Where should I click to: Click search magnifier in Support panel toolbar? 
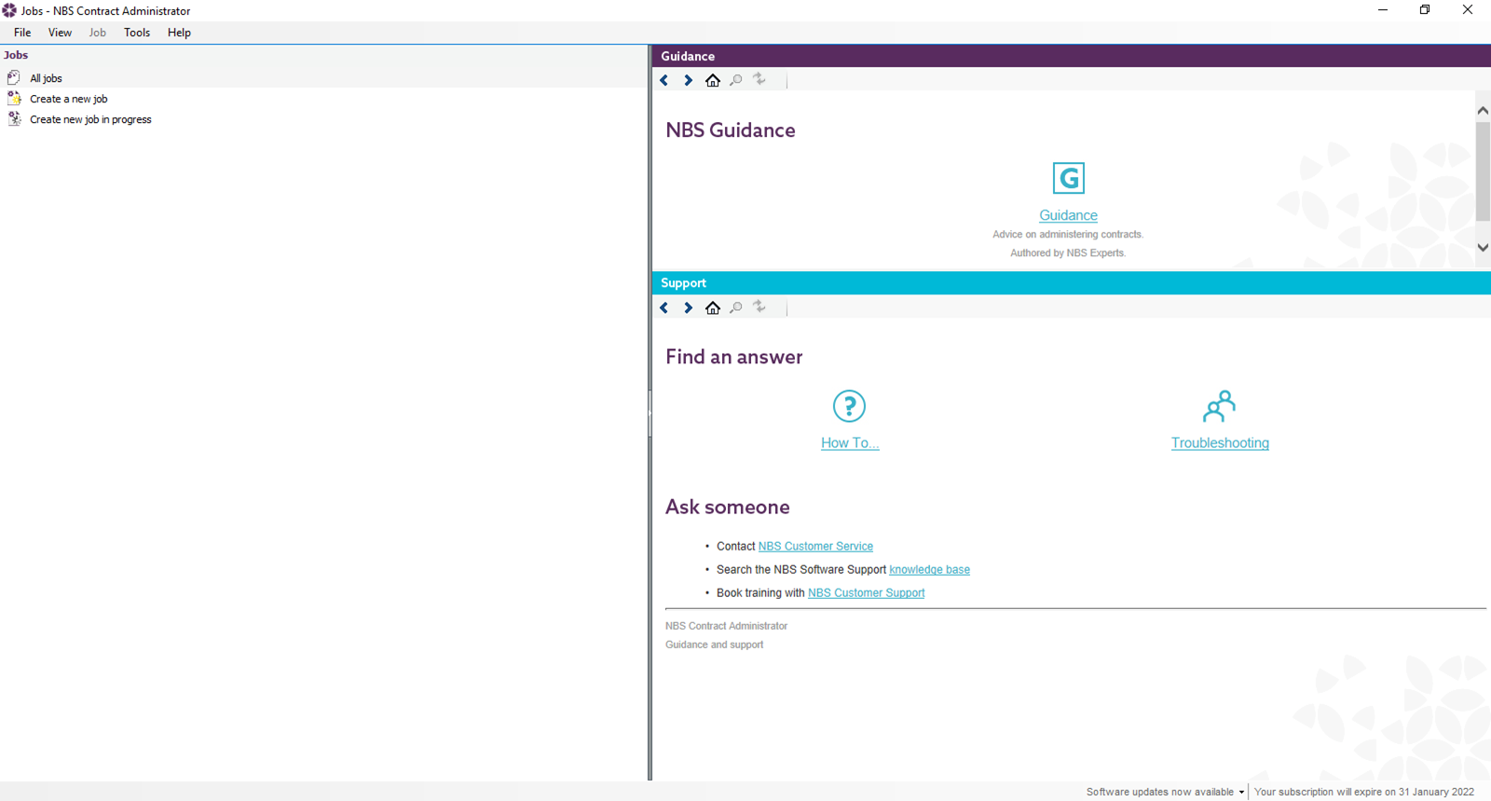pos(736,307)
